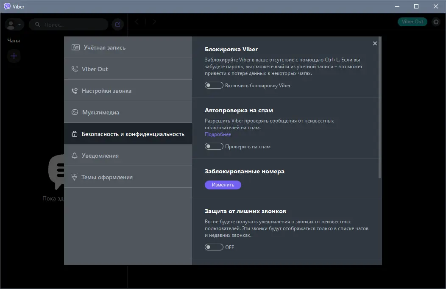Viewport: 446px width, 289px height.
Task: Maximize the Viber window
Action: [x=416, y=6]
